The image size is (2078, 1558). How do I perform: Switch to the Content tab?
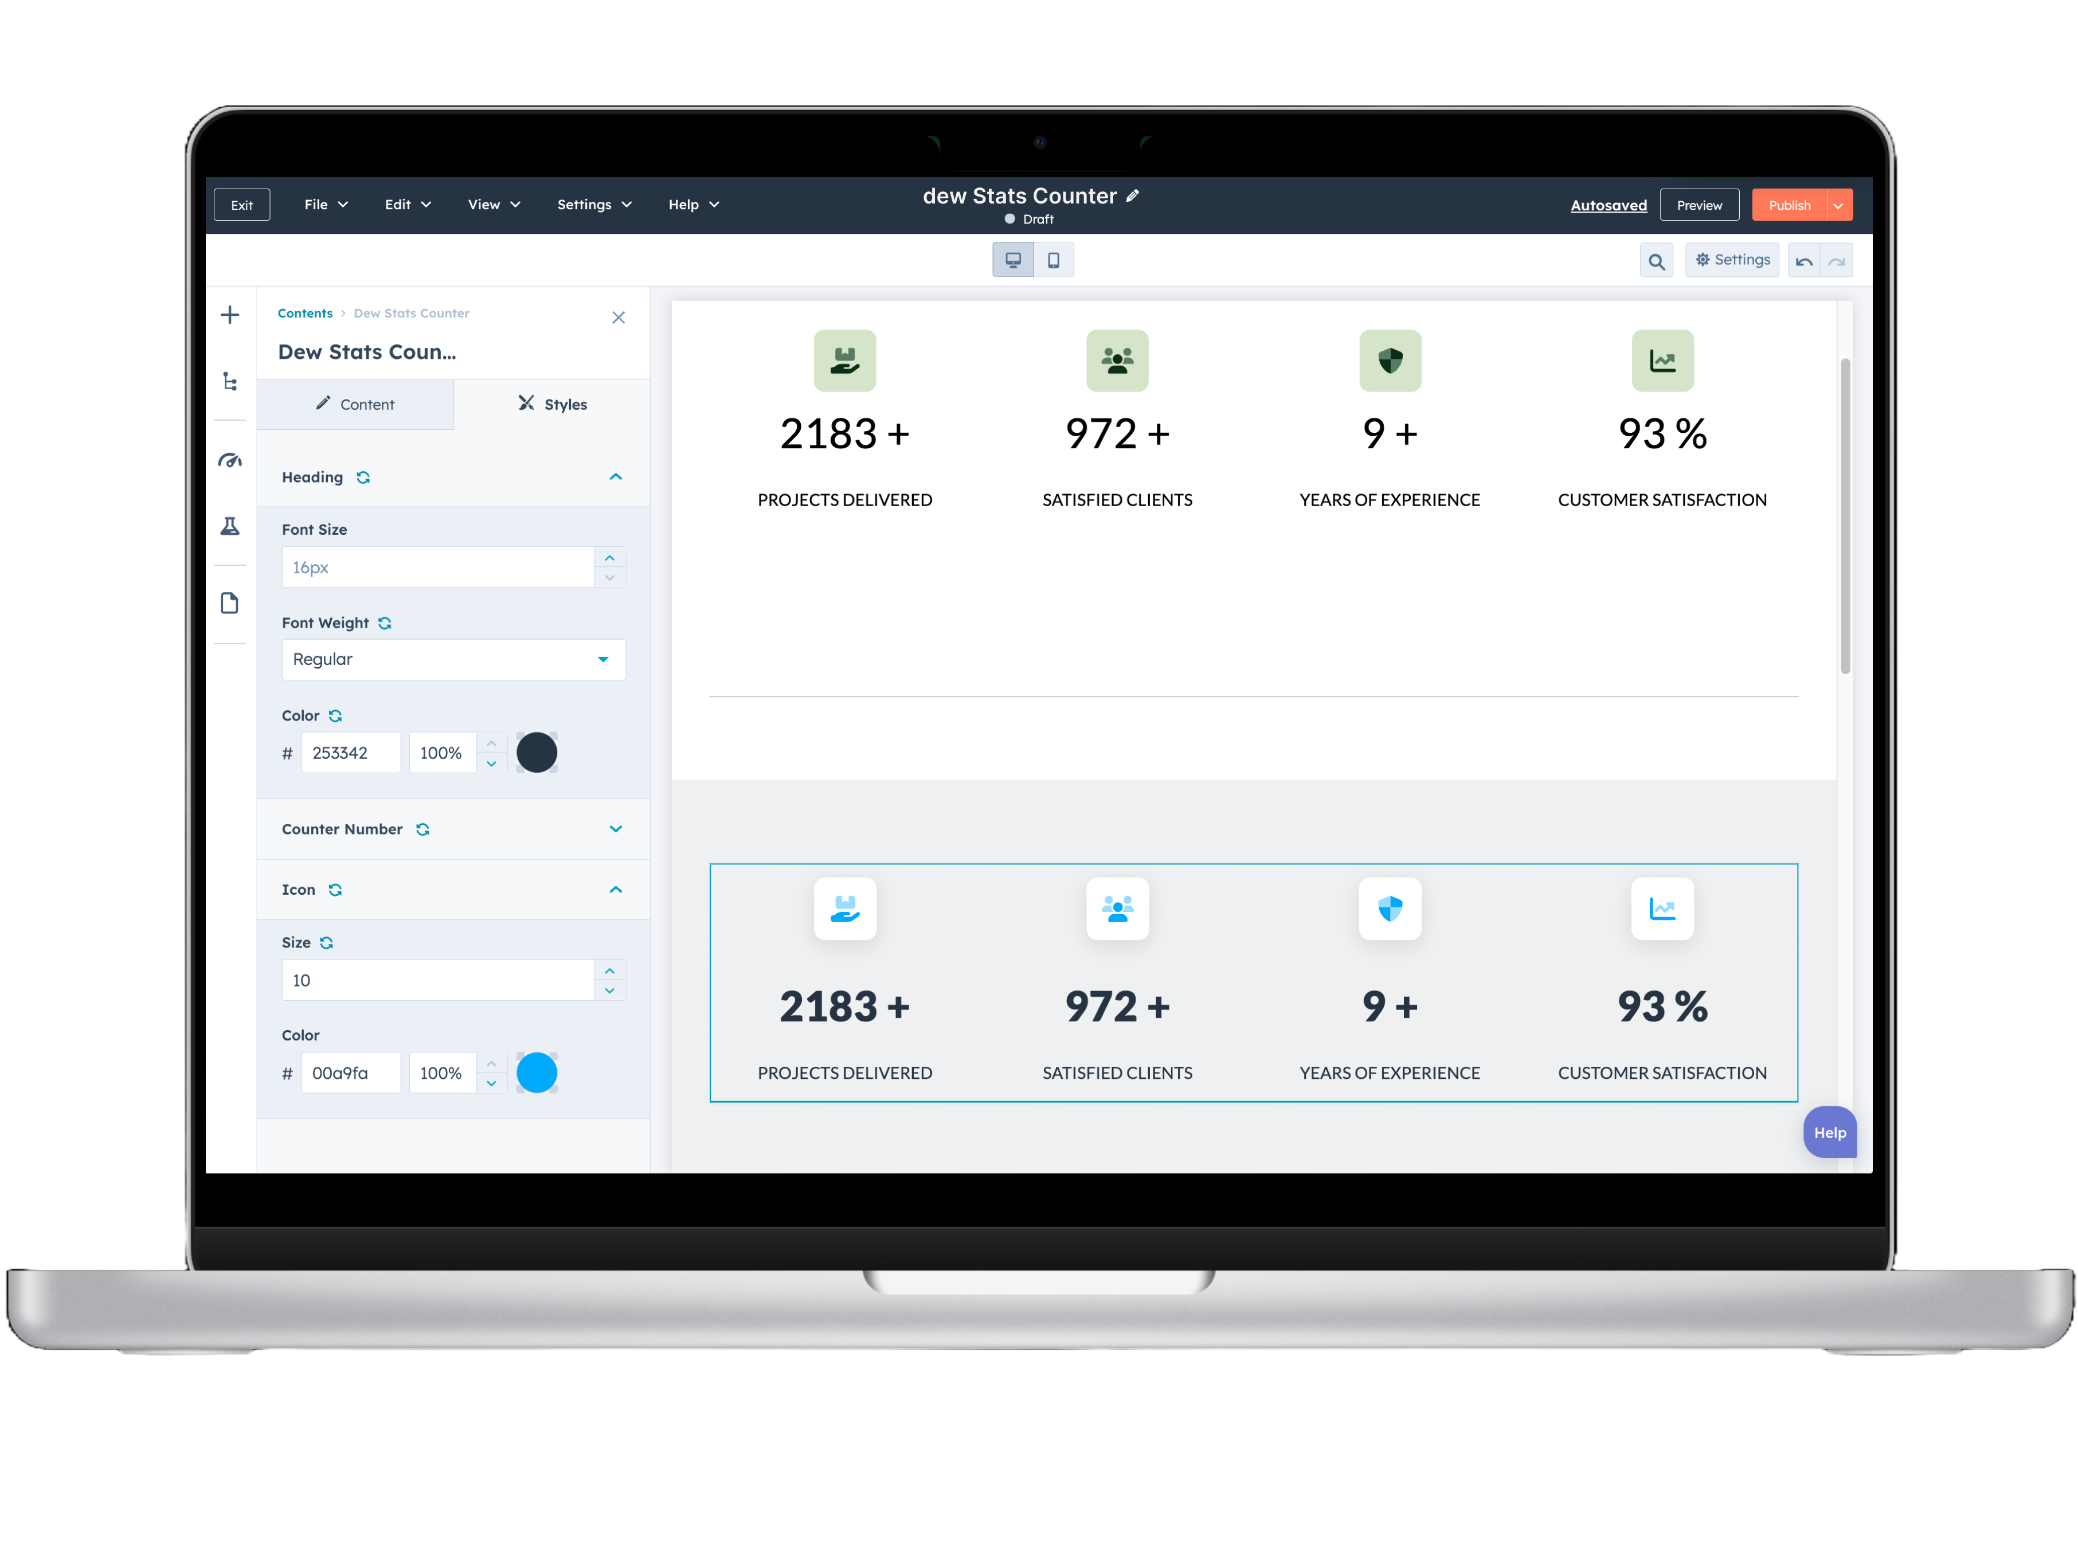[x=355, y=405]
